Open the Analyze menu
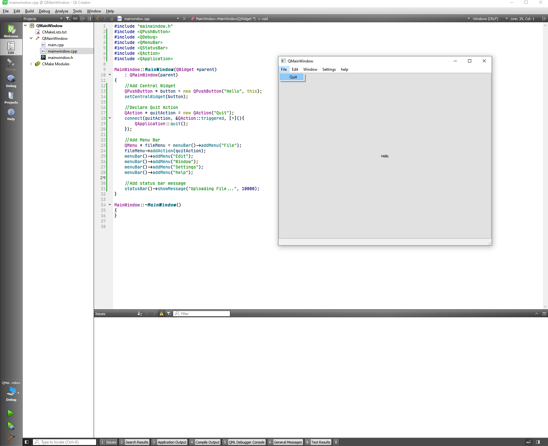The height and width of the screenshot is (446, 548). pyautogui.click(x=61, y=11)
